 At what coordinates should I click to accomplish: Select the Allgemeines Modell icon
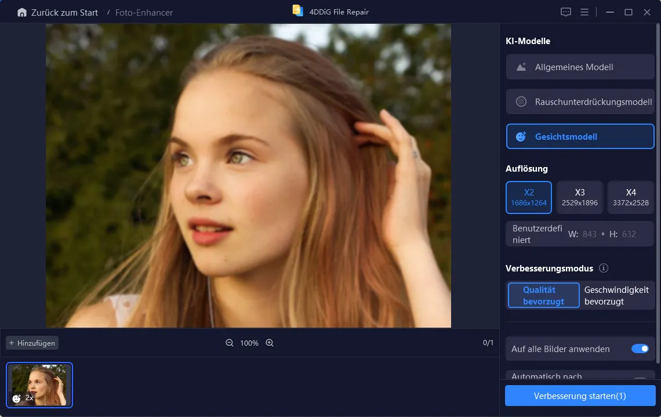[520, 67]
